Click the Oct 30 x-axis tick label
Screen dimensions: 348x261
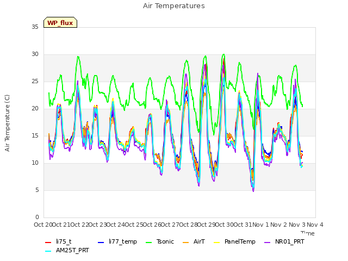pyautogui.click(x=225, y=225)
